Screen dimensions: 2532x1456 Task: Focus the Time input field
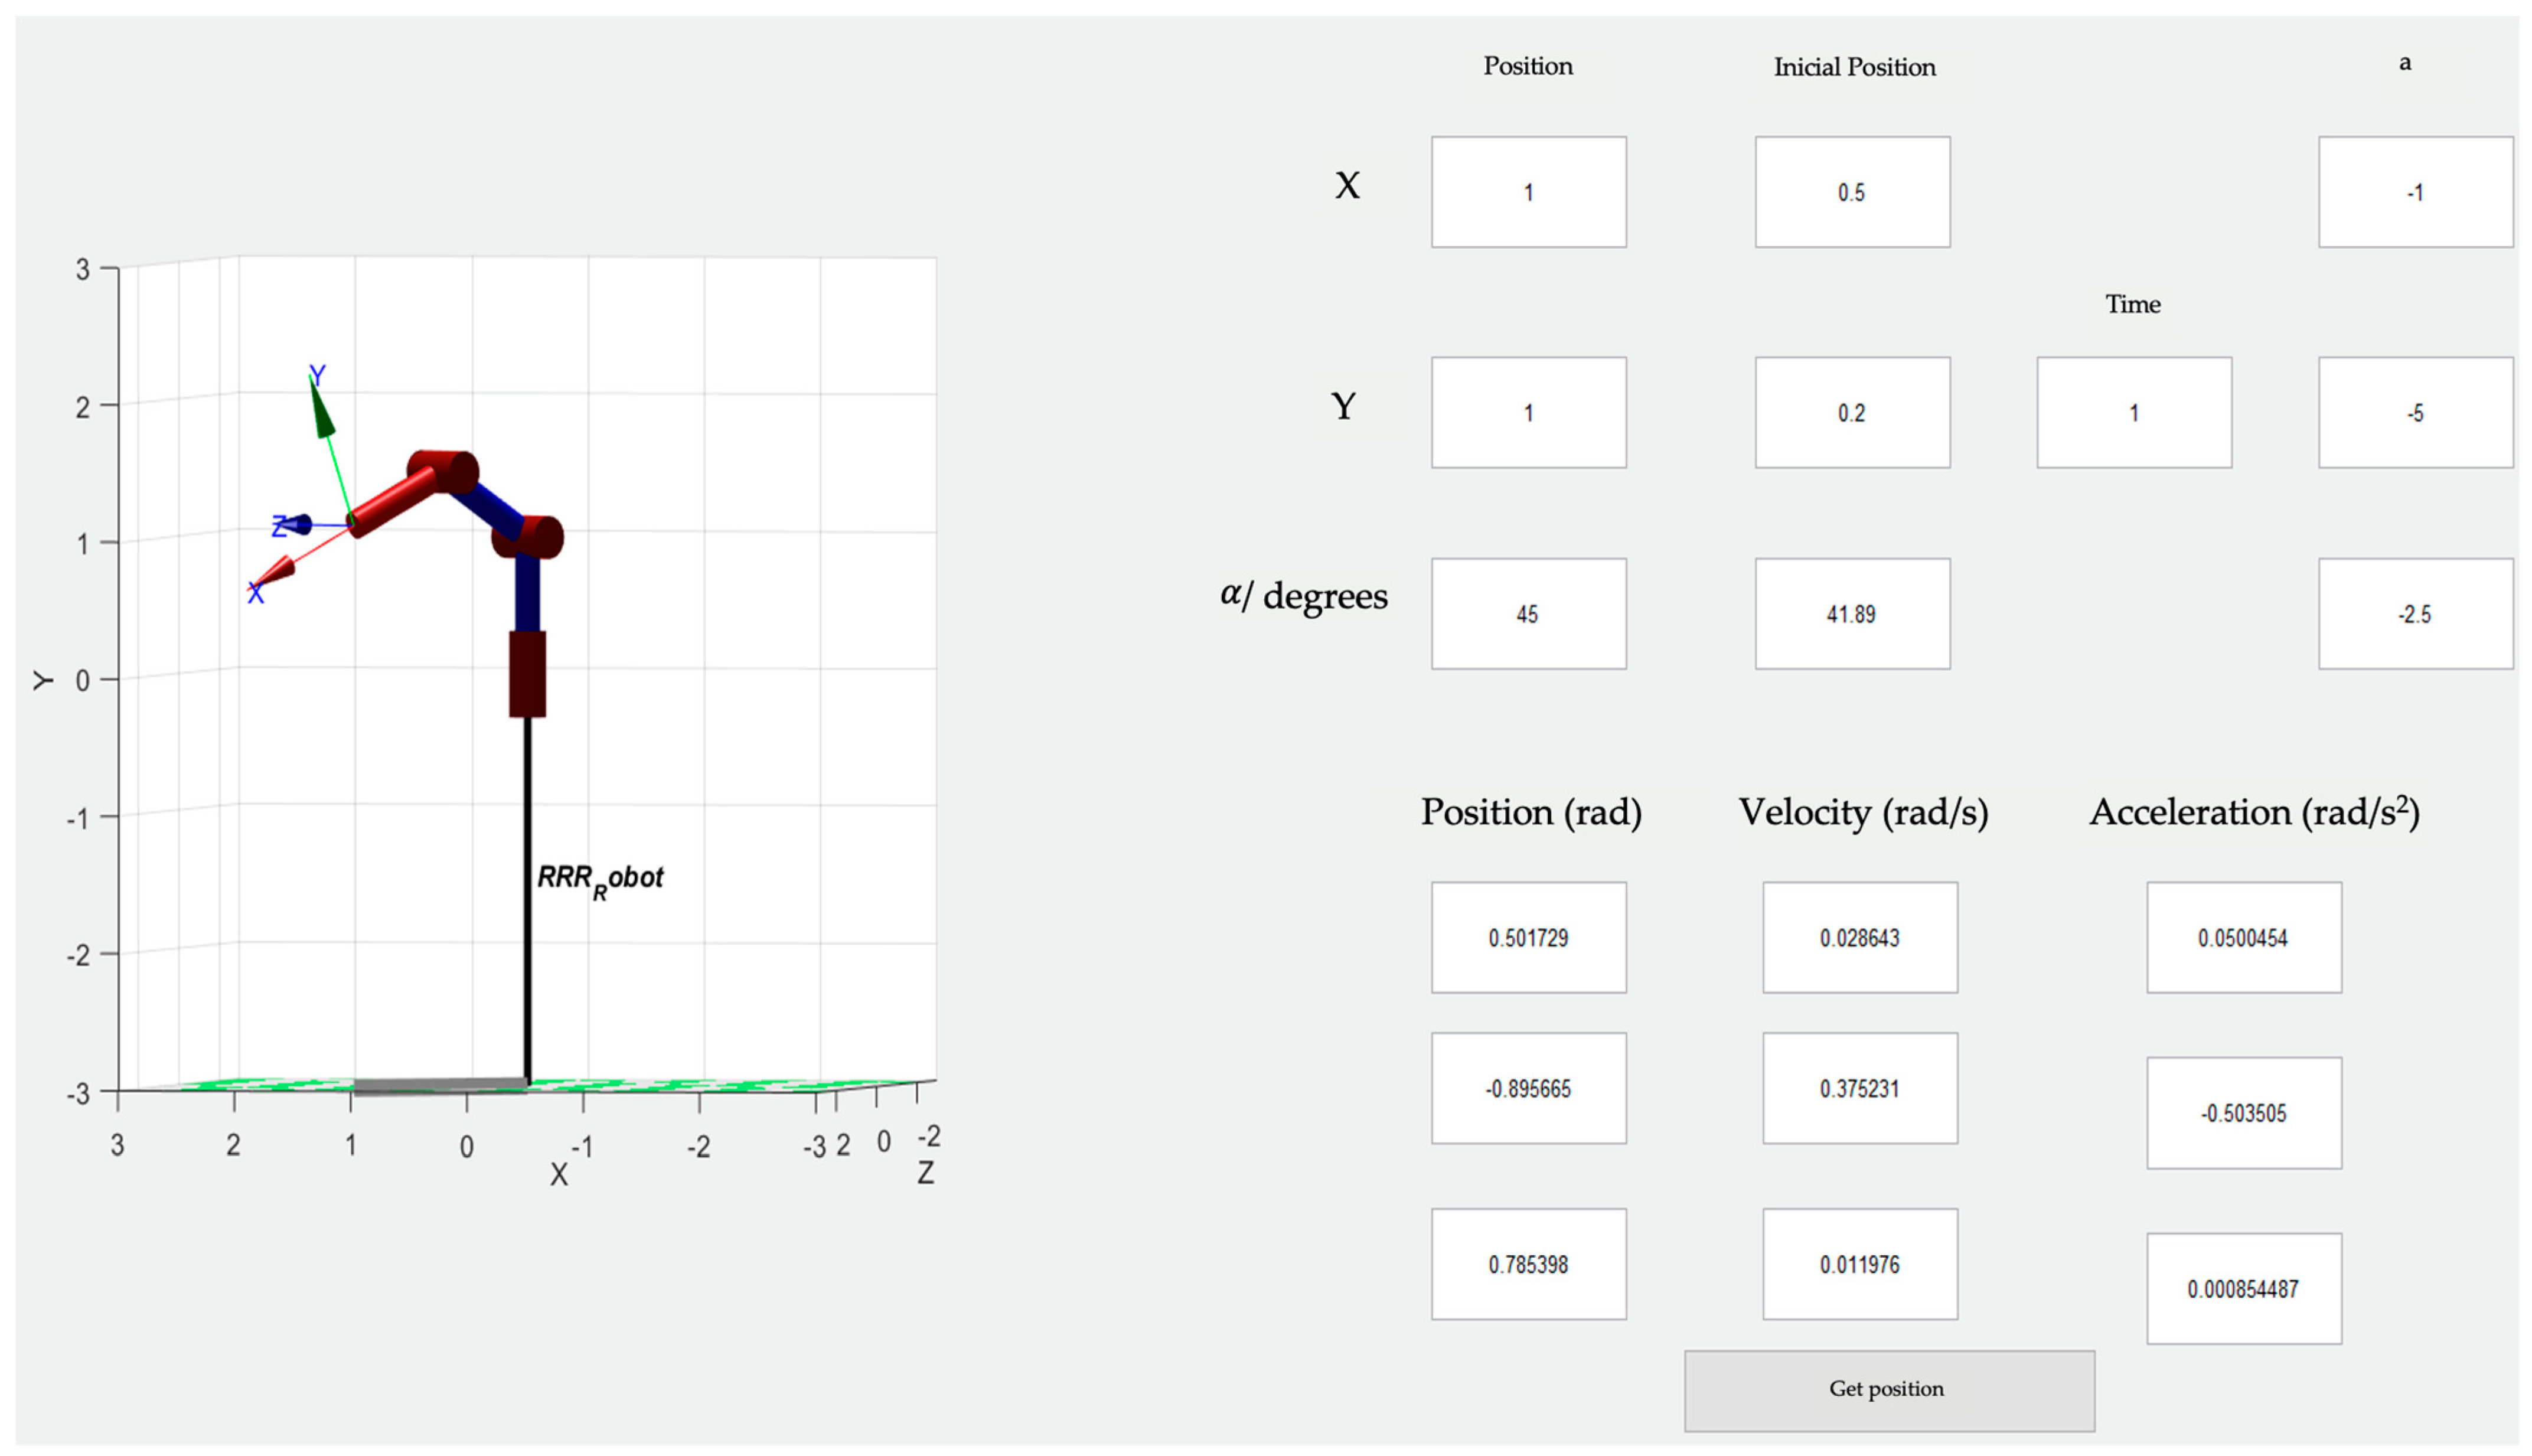tap(2134, 412)
